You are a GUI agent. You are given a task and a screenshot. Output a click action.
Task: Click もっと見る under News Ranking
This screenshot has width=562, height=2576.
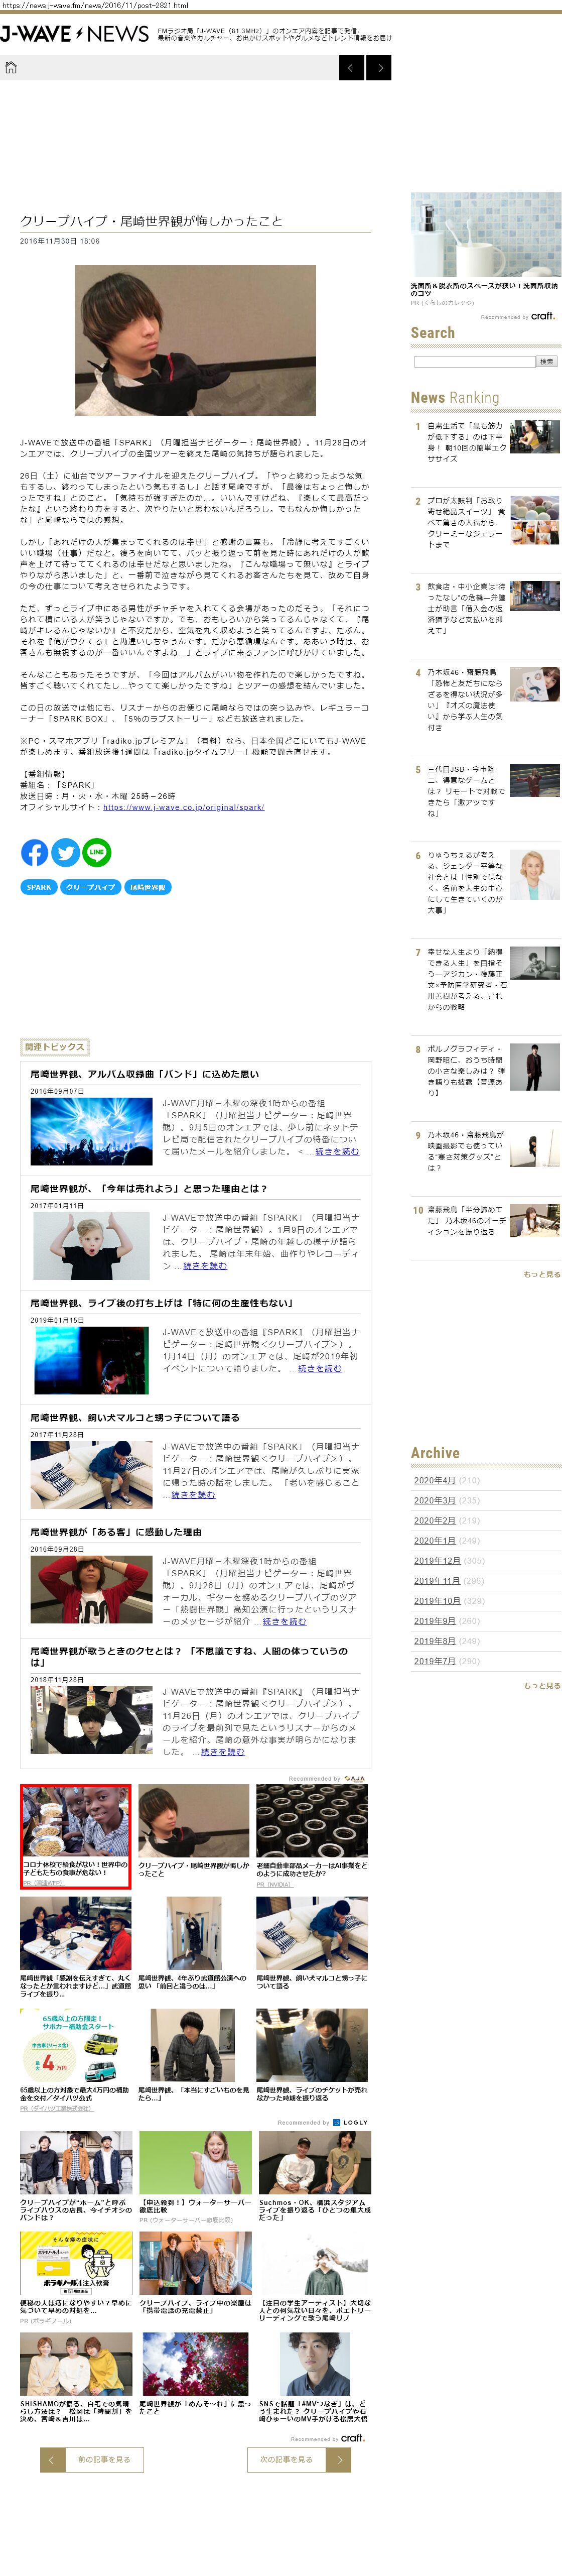[x=542, y=1274]
